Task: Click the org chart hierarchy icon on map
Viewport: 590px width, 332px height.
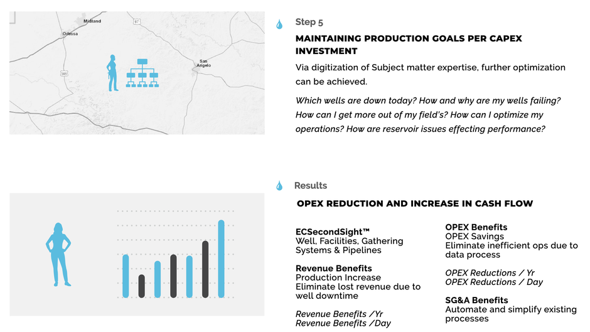Action: click(x=142, y=73)
